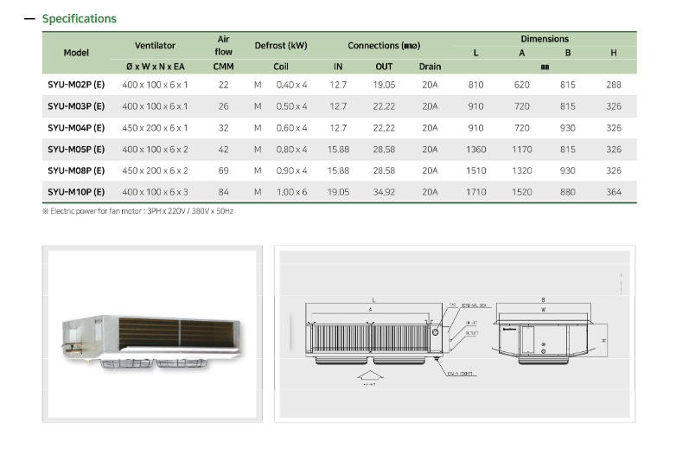676x449 pixels.
Task: Click B dimension value 880
Action: pyautogui.click(x=567, y=192)
